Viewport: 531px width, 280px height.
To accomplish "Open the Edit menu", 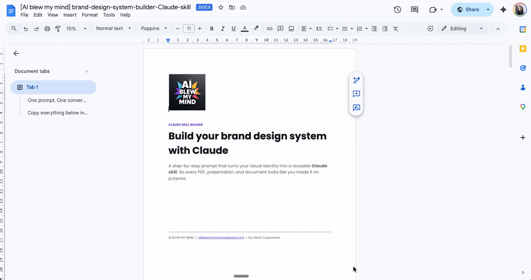I will (38, 15).
